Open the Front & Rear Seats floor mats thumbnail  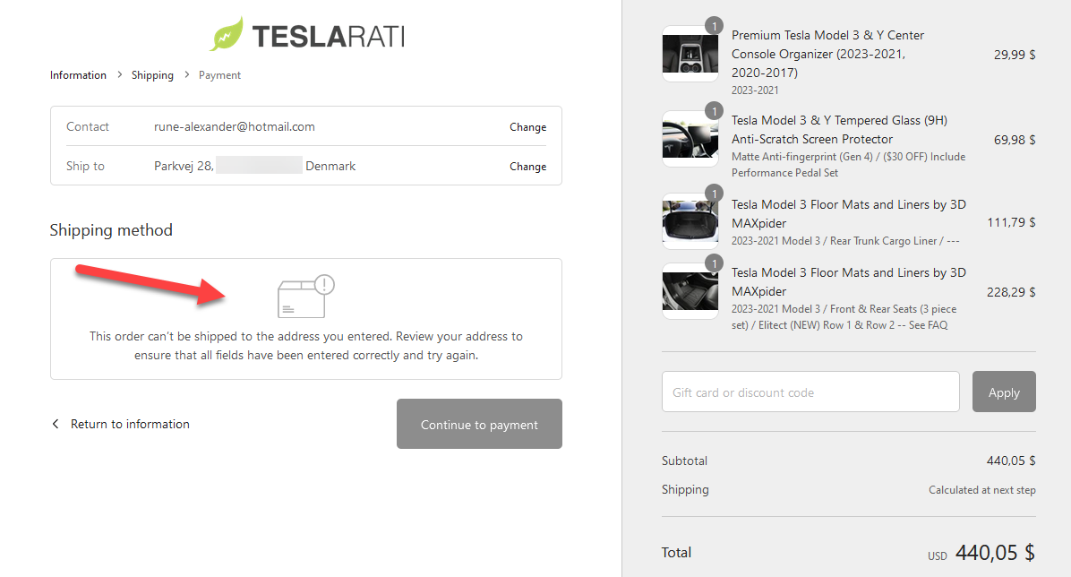point(690,291)
